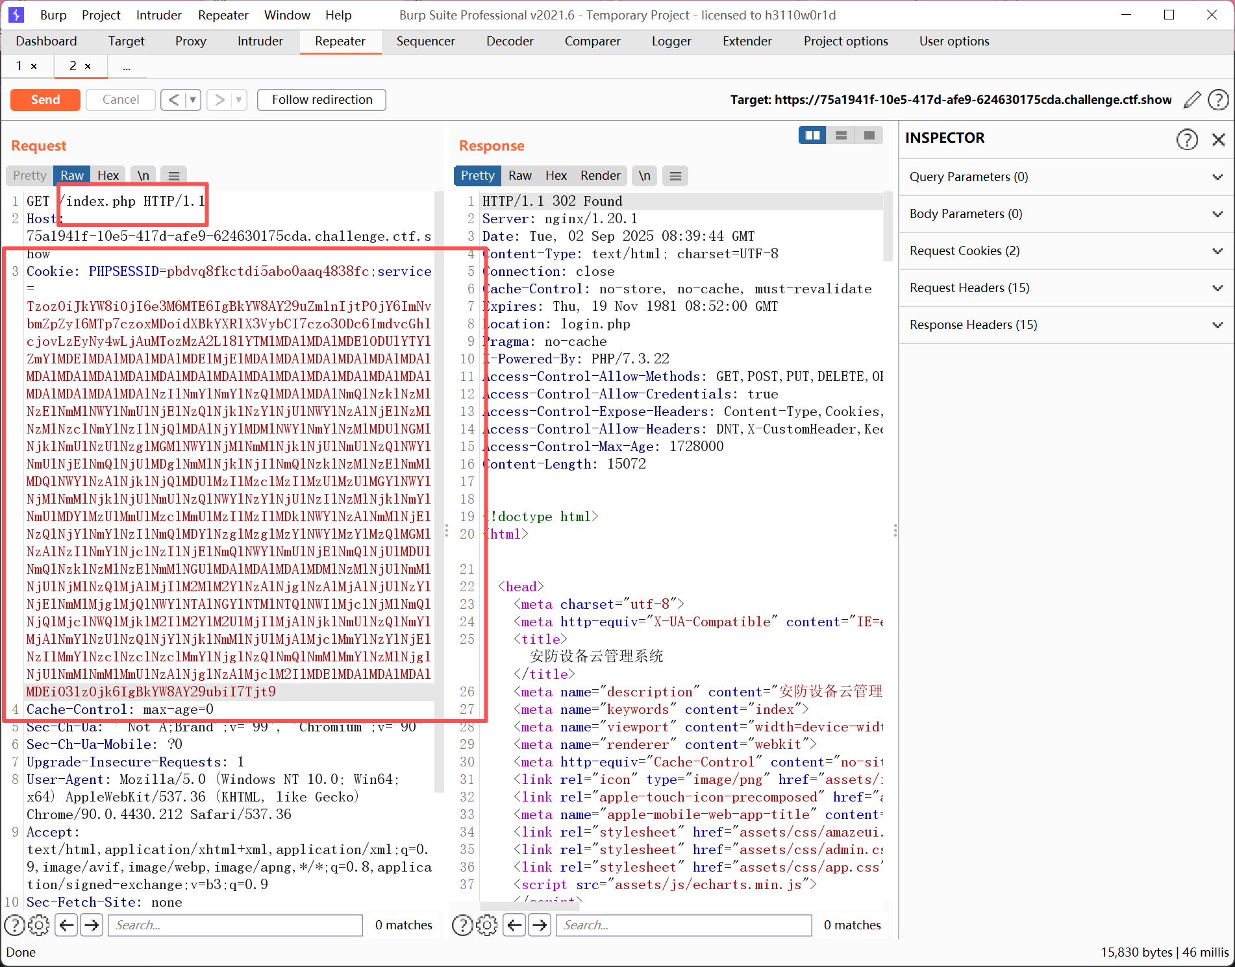Open the Inspector help icon
Screen dimensions: 1235x967
click(x=1187, y=139)
